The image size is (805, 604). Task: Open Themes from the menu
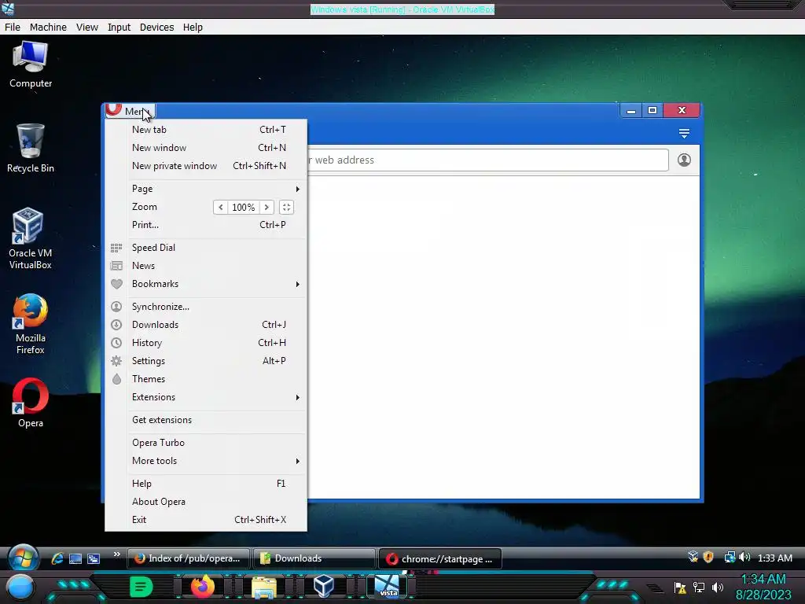point(206,378)
